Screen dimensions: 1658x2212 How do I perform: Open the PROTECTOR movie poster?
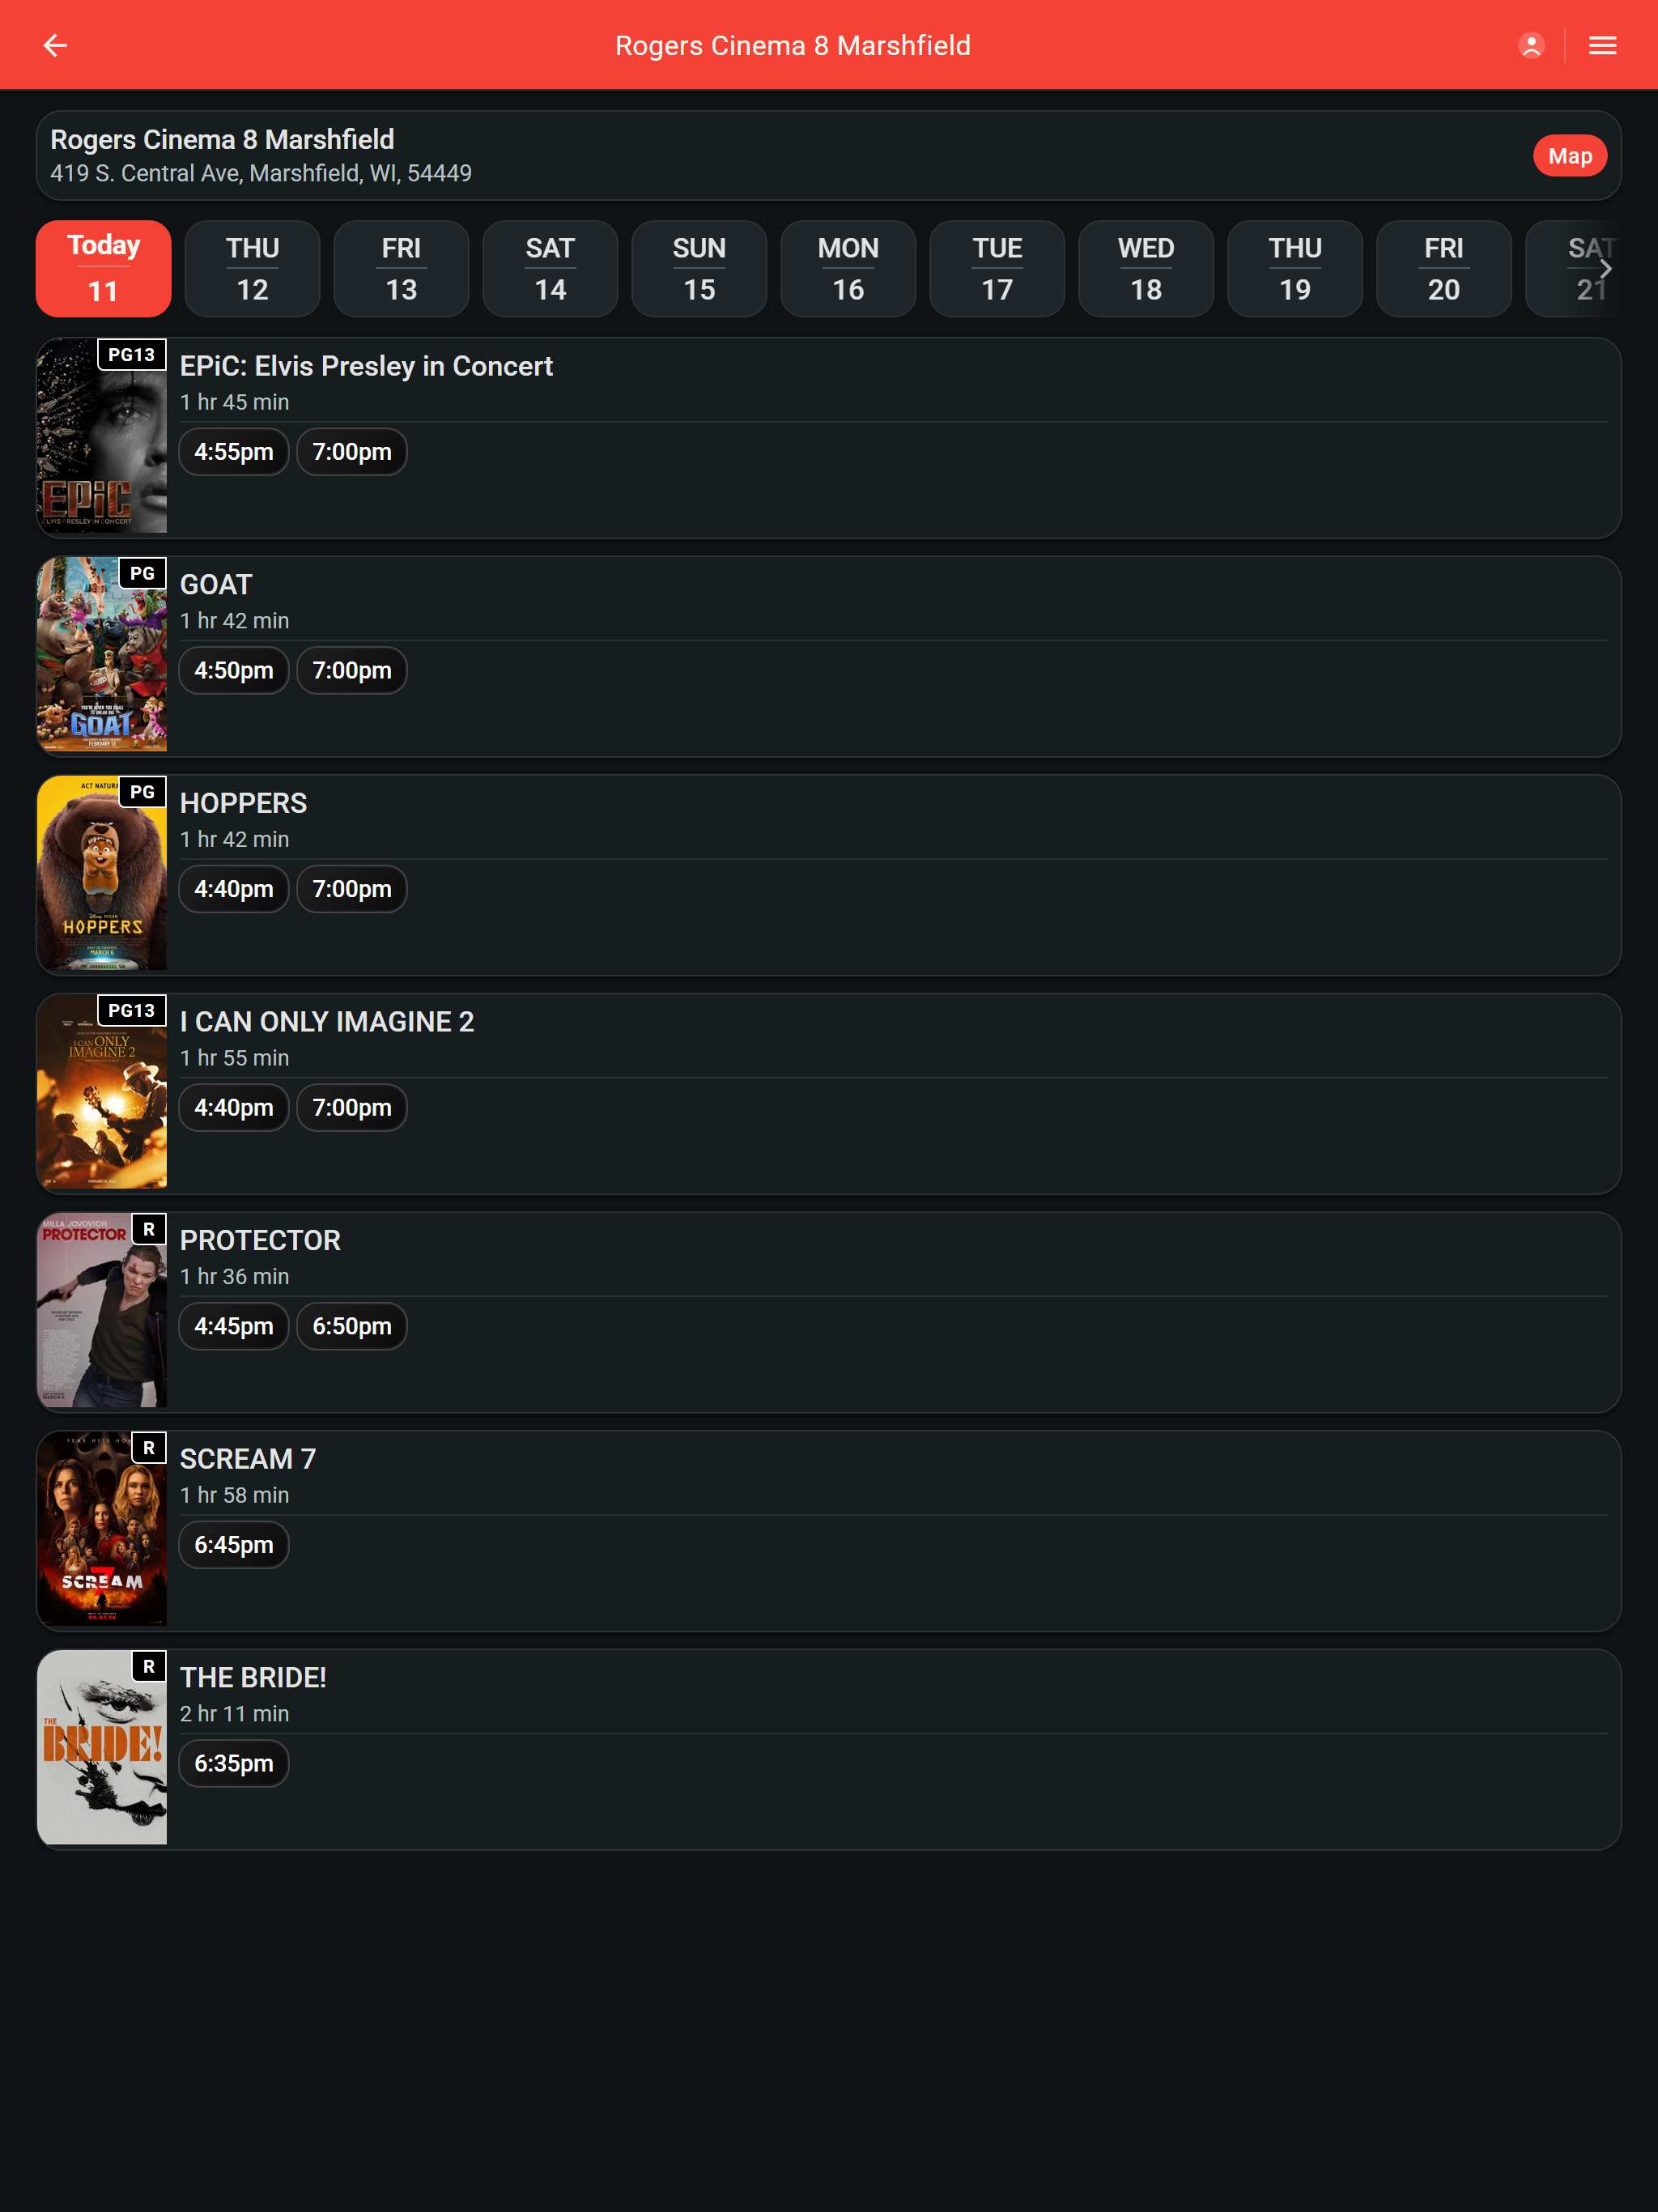pyautogui.click(x=102, y=1311)
